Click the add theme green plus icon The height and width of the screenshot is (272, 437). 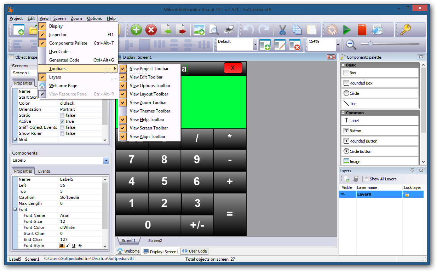click(265, 45)
